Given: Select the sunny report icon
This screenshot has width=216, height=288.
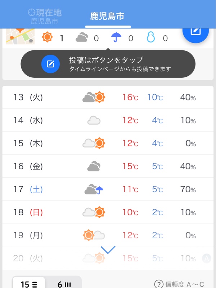Looking at the screenshot, I should pos(47,37).
